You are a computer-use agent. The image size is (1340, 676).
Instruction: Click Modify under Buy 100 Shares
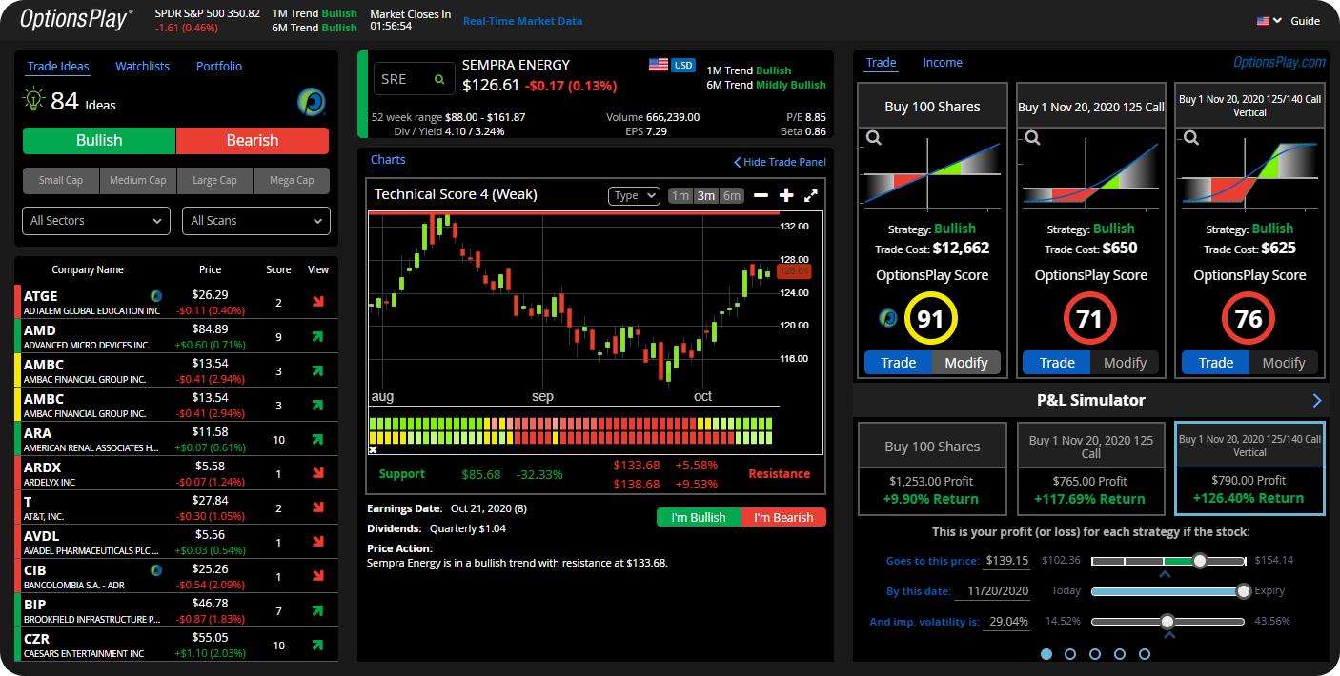click(965, 363)
